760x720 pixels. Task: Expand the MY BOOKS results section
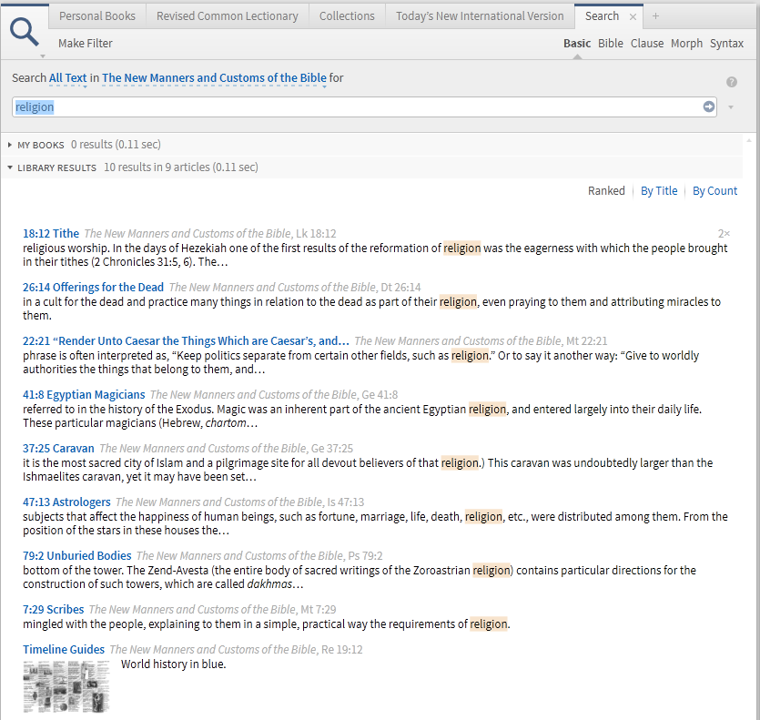10,145
